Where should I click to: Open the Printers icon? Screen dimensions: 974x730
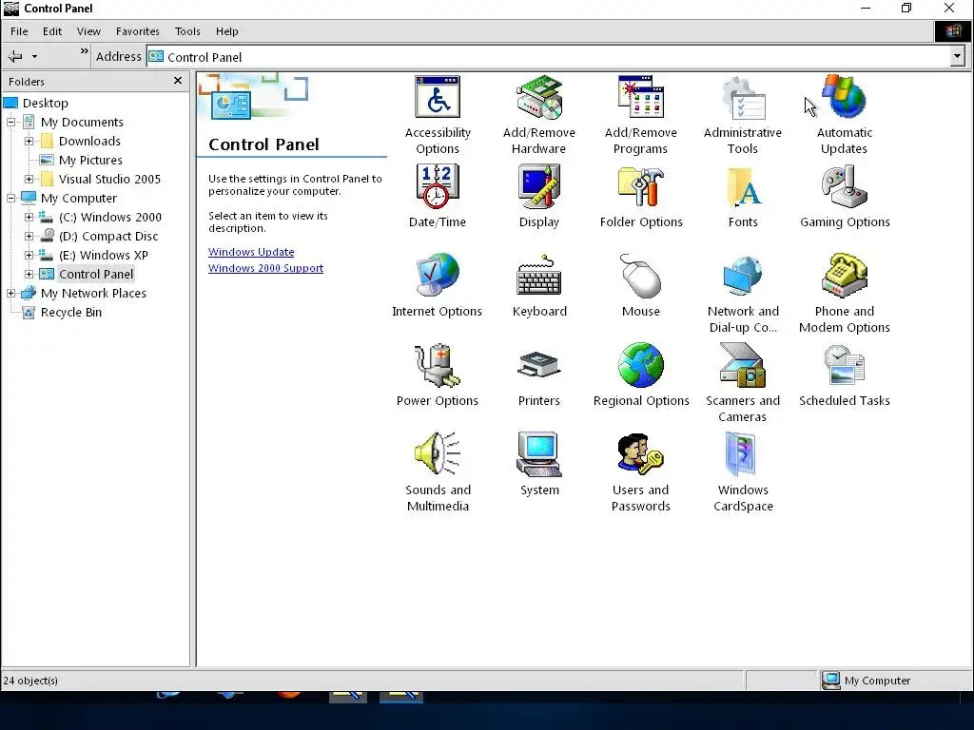pyautogui.click(x=539, y=365)
